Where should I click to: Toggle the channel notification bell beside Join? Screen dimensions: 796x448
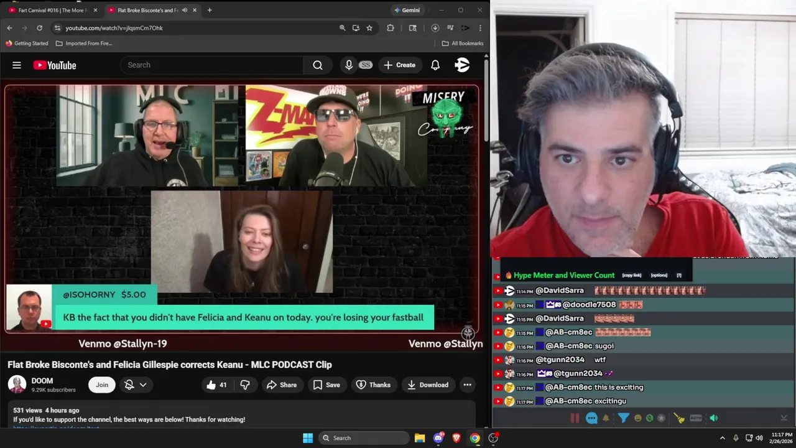129,385
